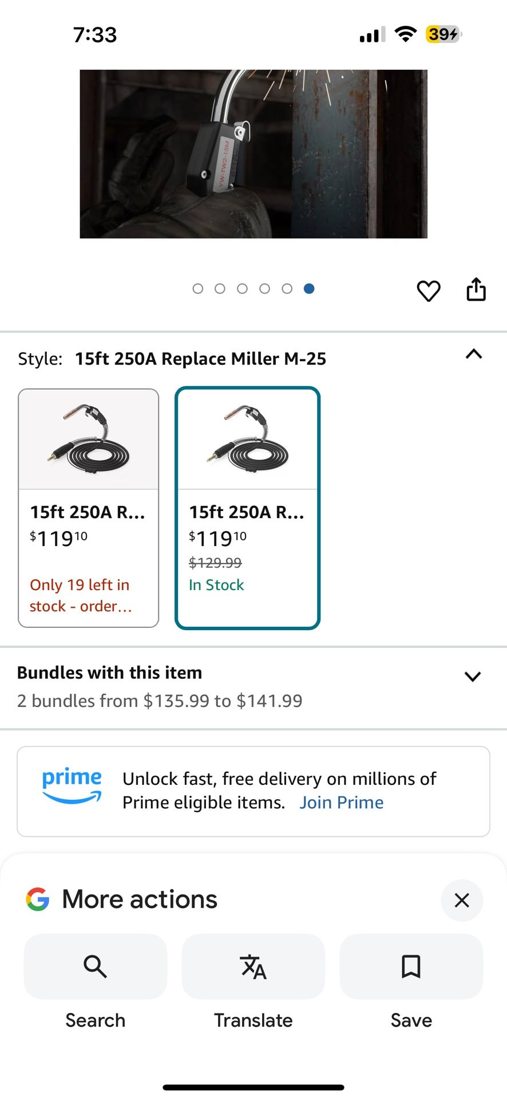
Task: Tap the battery indicator in status bar
Action: (x=443, y=34)
